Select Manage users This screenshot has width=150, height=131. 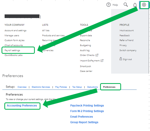[x=12, y=36]
